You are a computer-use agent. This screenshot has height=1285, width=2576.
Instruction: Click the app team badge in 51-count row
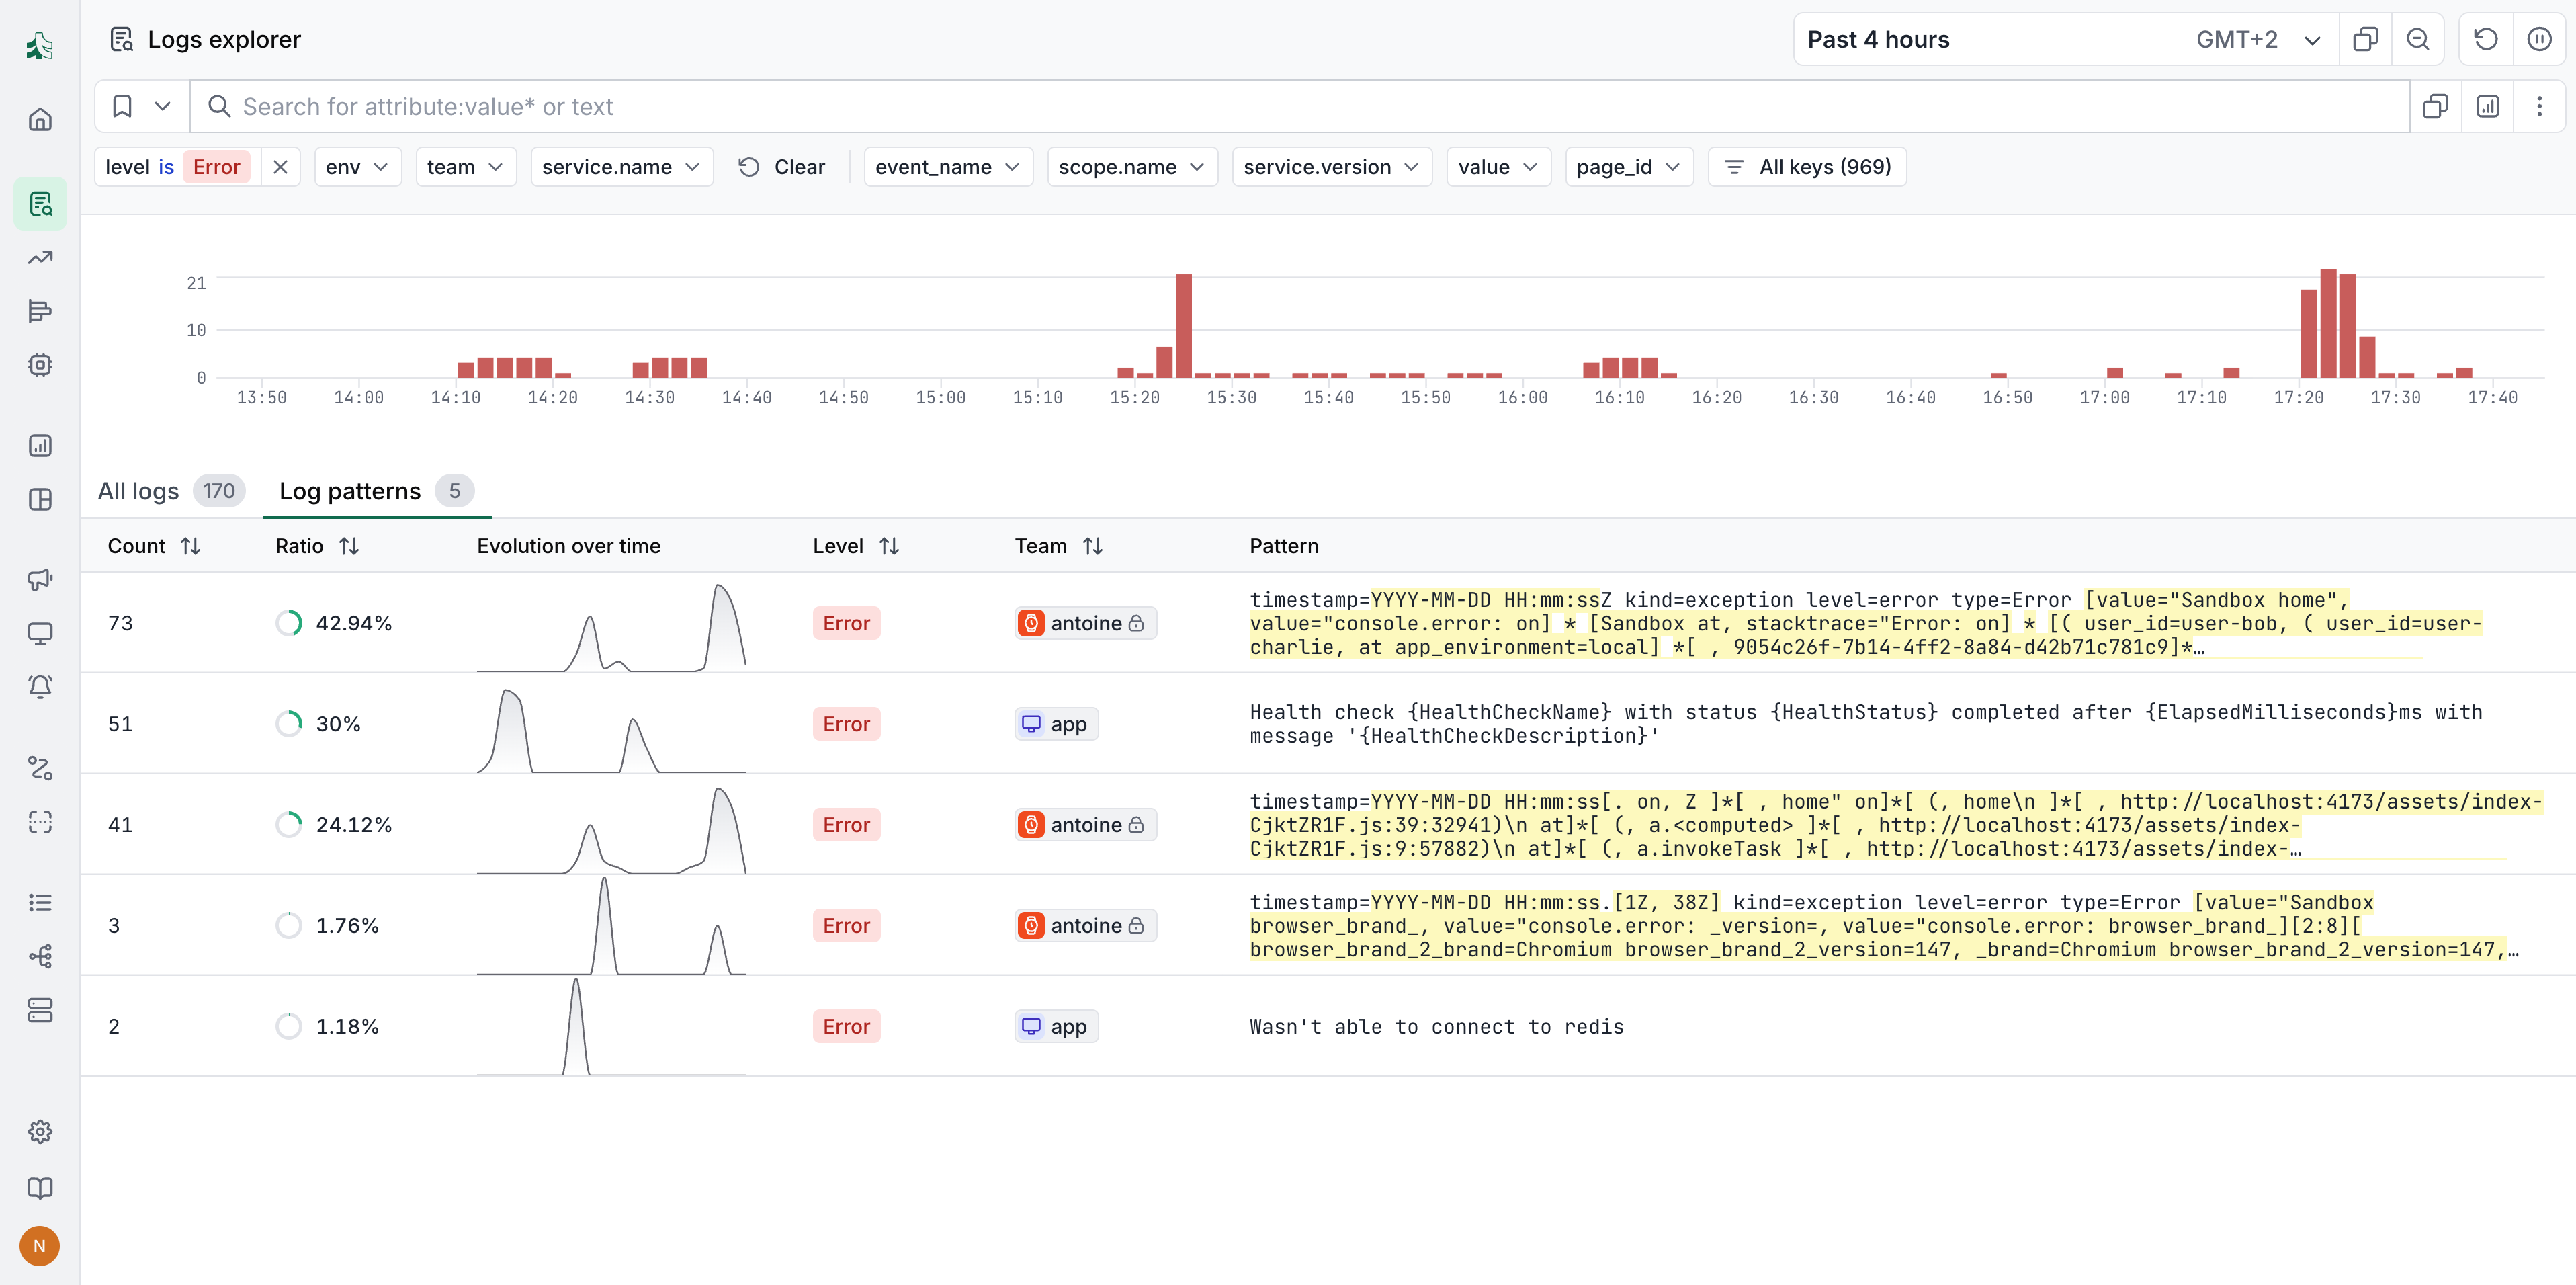point(1056,724)
